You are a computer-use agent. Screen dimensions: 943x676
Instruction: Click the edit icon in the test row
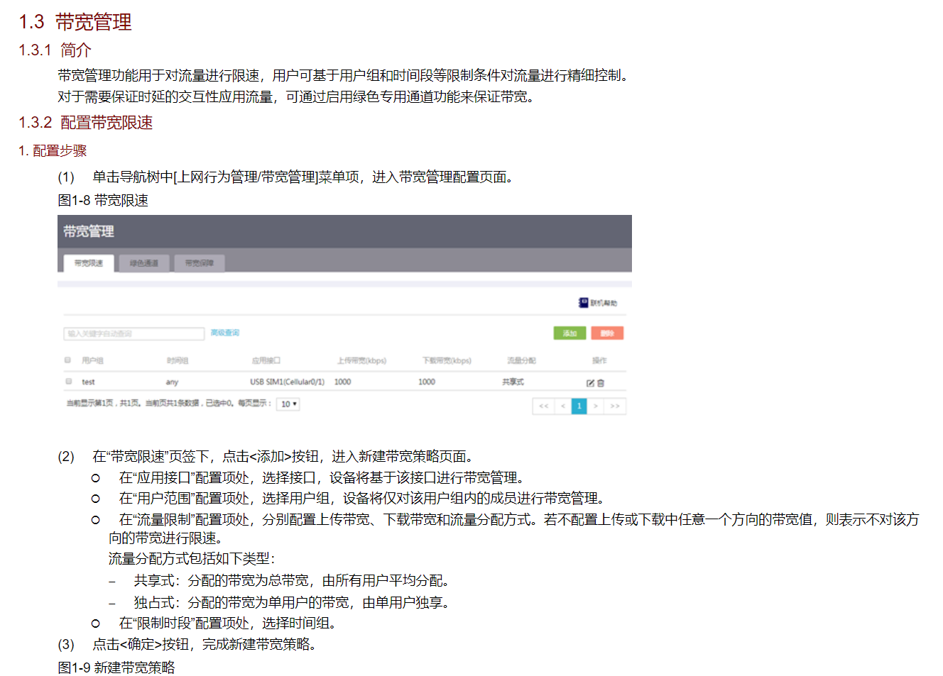(590, 383)
